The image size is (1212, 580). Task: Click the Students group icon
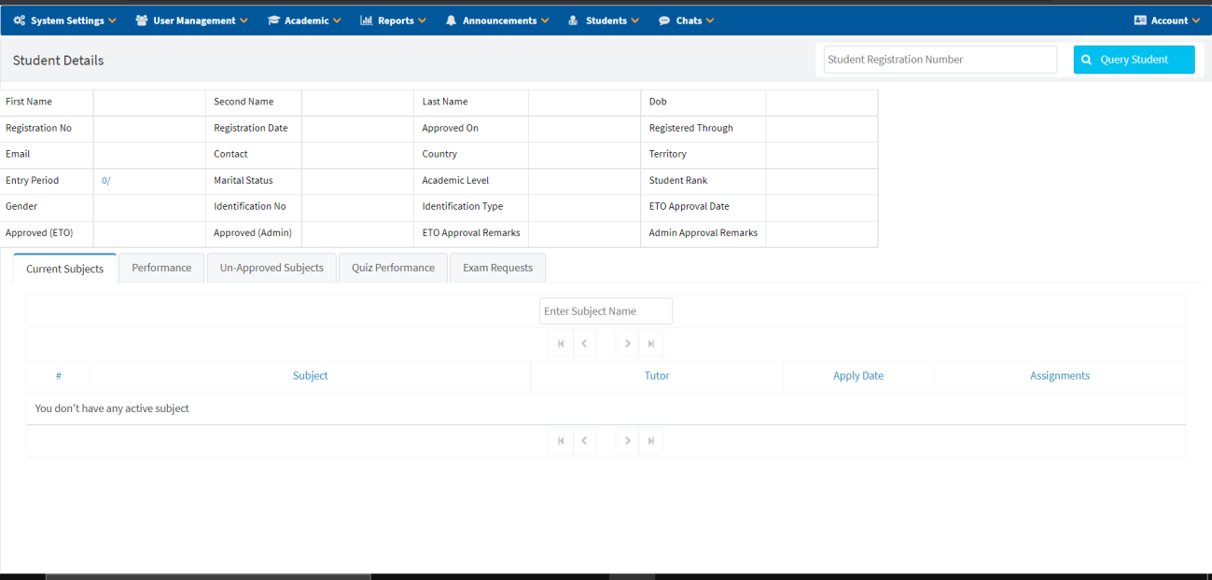(x=573, y=21)
